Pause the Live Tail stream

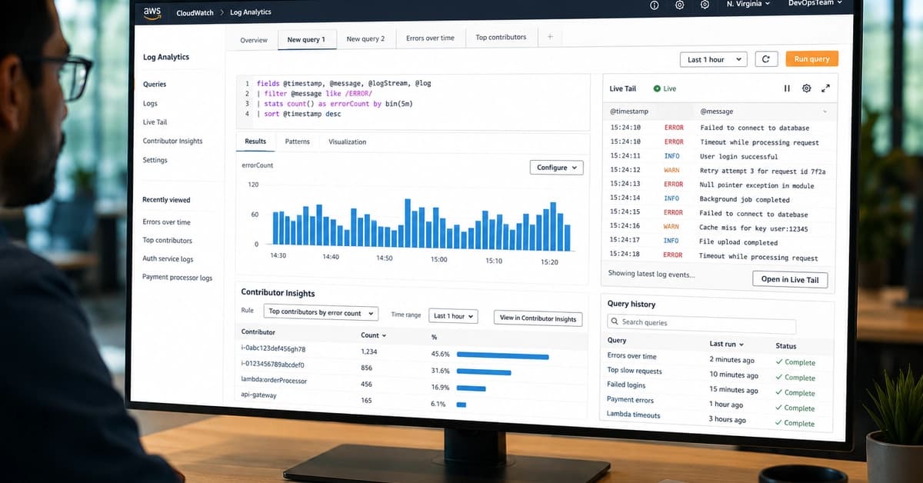pyautogui.click(x=787, y=88)
